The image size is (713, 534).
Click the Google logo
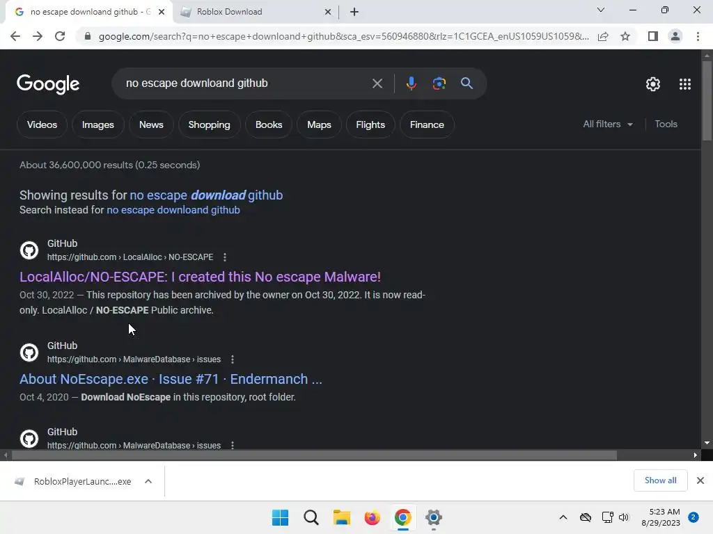click(48, 84)
